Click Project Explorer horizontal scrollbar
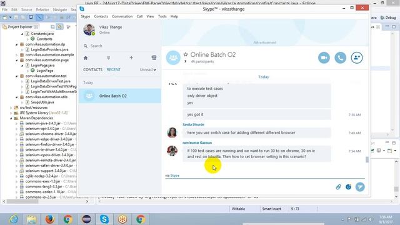 (x=22, y=201)
